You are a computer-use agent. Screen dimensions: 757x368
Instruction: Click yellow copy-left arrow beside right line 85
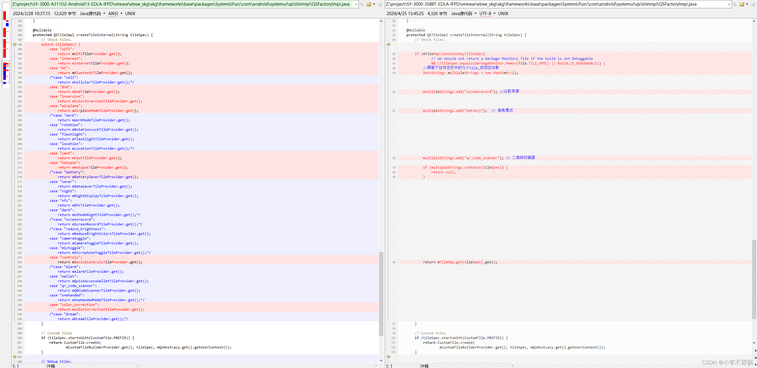point(388,44)
